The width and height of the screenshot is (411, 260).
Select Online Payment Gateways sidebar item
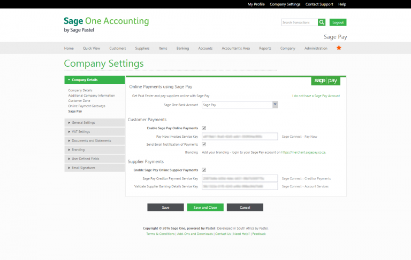coord(87,106)
